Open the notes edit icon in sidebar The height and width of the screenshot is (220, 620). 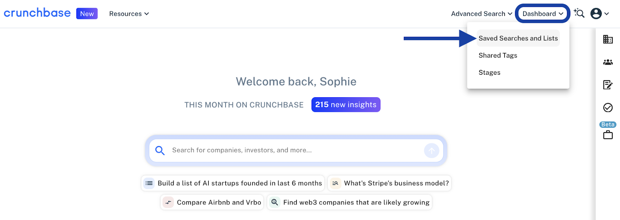coord(608,84)
